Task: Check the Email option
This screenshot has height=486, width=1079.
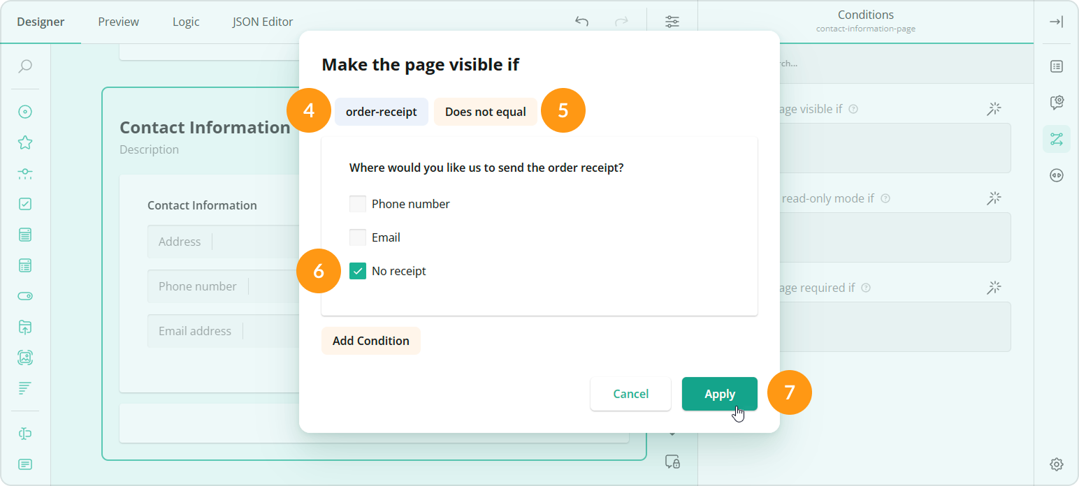Action: click(357, 237)
